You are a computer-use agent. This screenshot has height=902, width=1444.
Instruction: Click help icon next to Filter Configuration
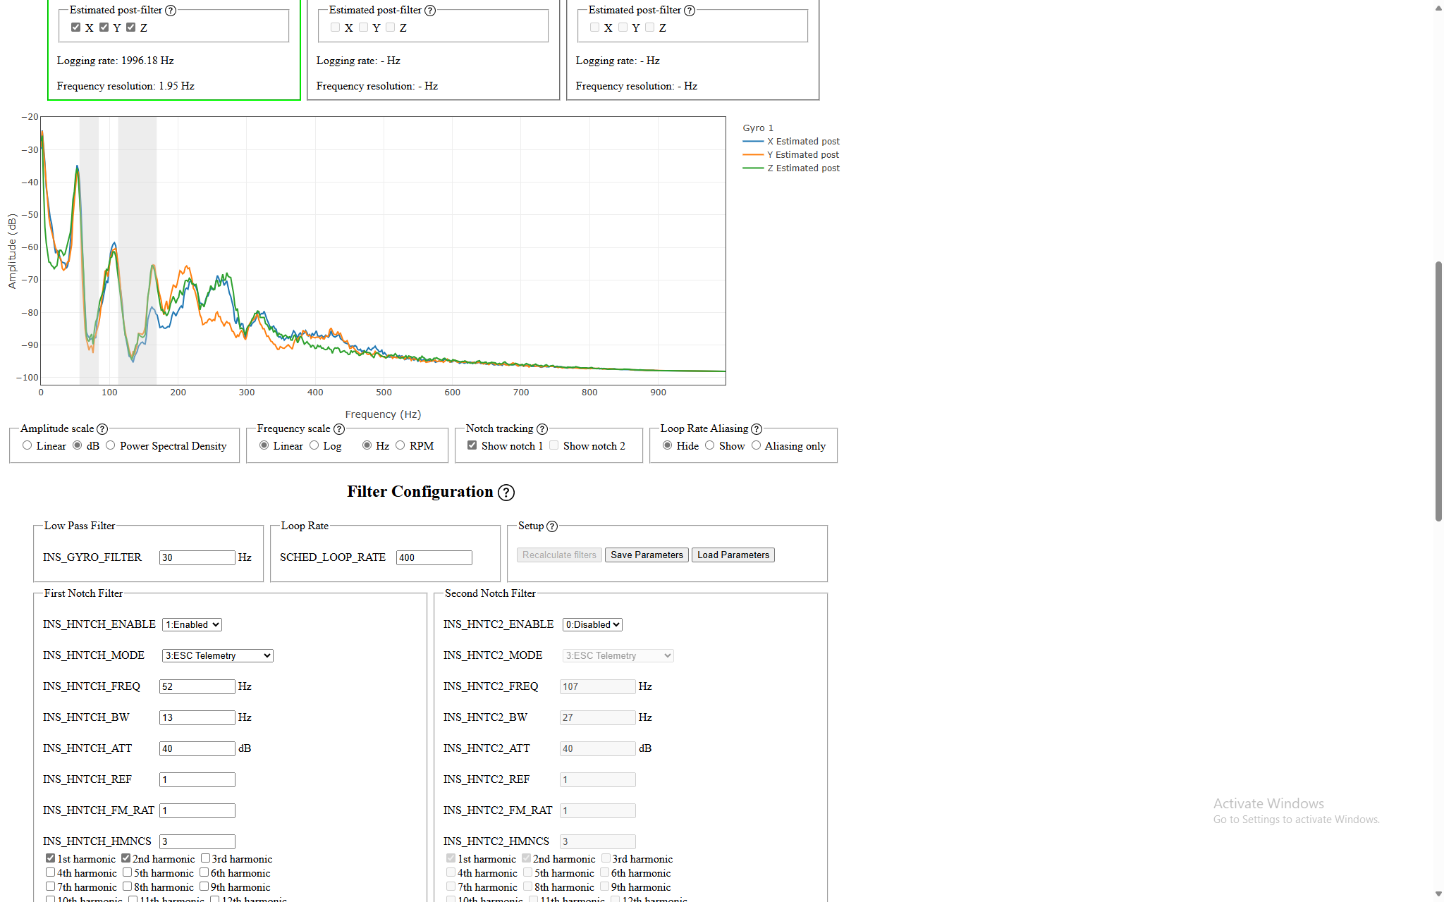[506, 493]
